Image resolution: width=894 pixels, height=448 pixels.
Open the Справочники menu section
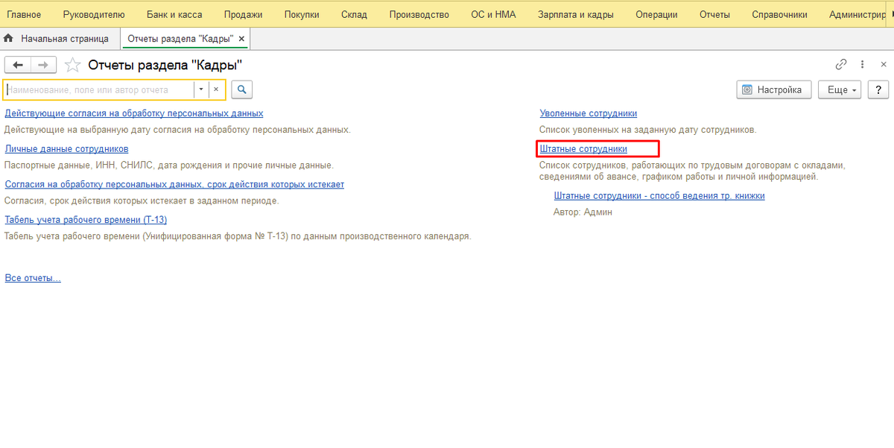[x=779, y=14]
